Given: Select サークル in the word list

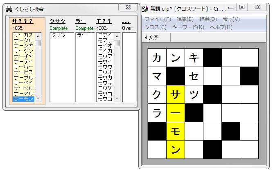Looking at the screenshot, I should click(23, 40).
